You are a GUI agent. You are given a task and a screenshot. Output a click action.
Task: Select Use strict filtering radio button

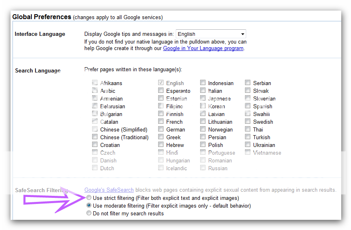coord(89,198)
